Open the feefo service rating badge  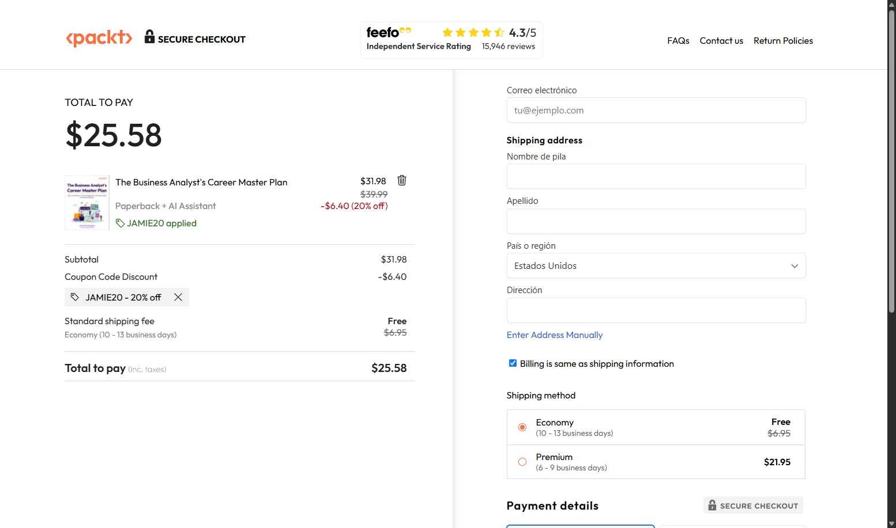[x=451, y=40]
